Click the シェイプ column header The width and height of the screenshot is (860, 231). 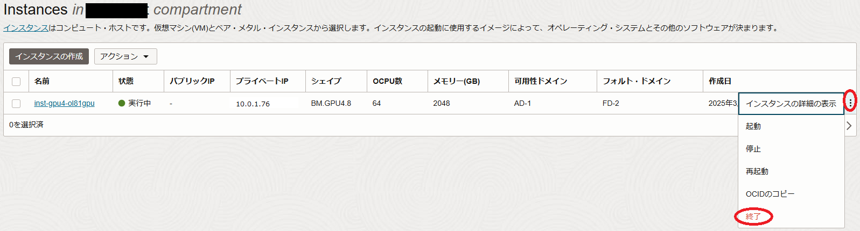pos(326,81)
